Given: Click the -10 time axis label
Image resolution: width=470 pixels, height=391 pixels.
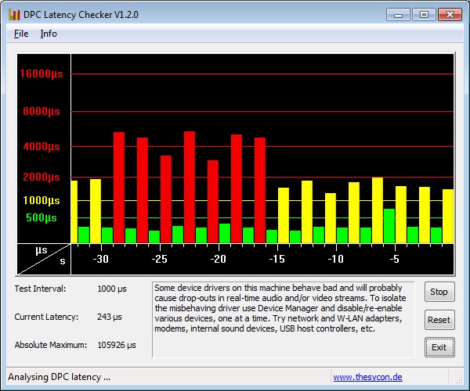Looking at the screenshot, I should point(336,259).
